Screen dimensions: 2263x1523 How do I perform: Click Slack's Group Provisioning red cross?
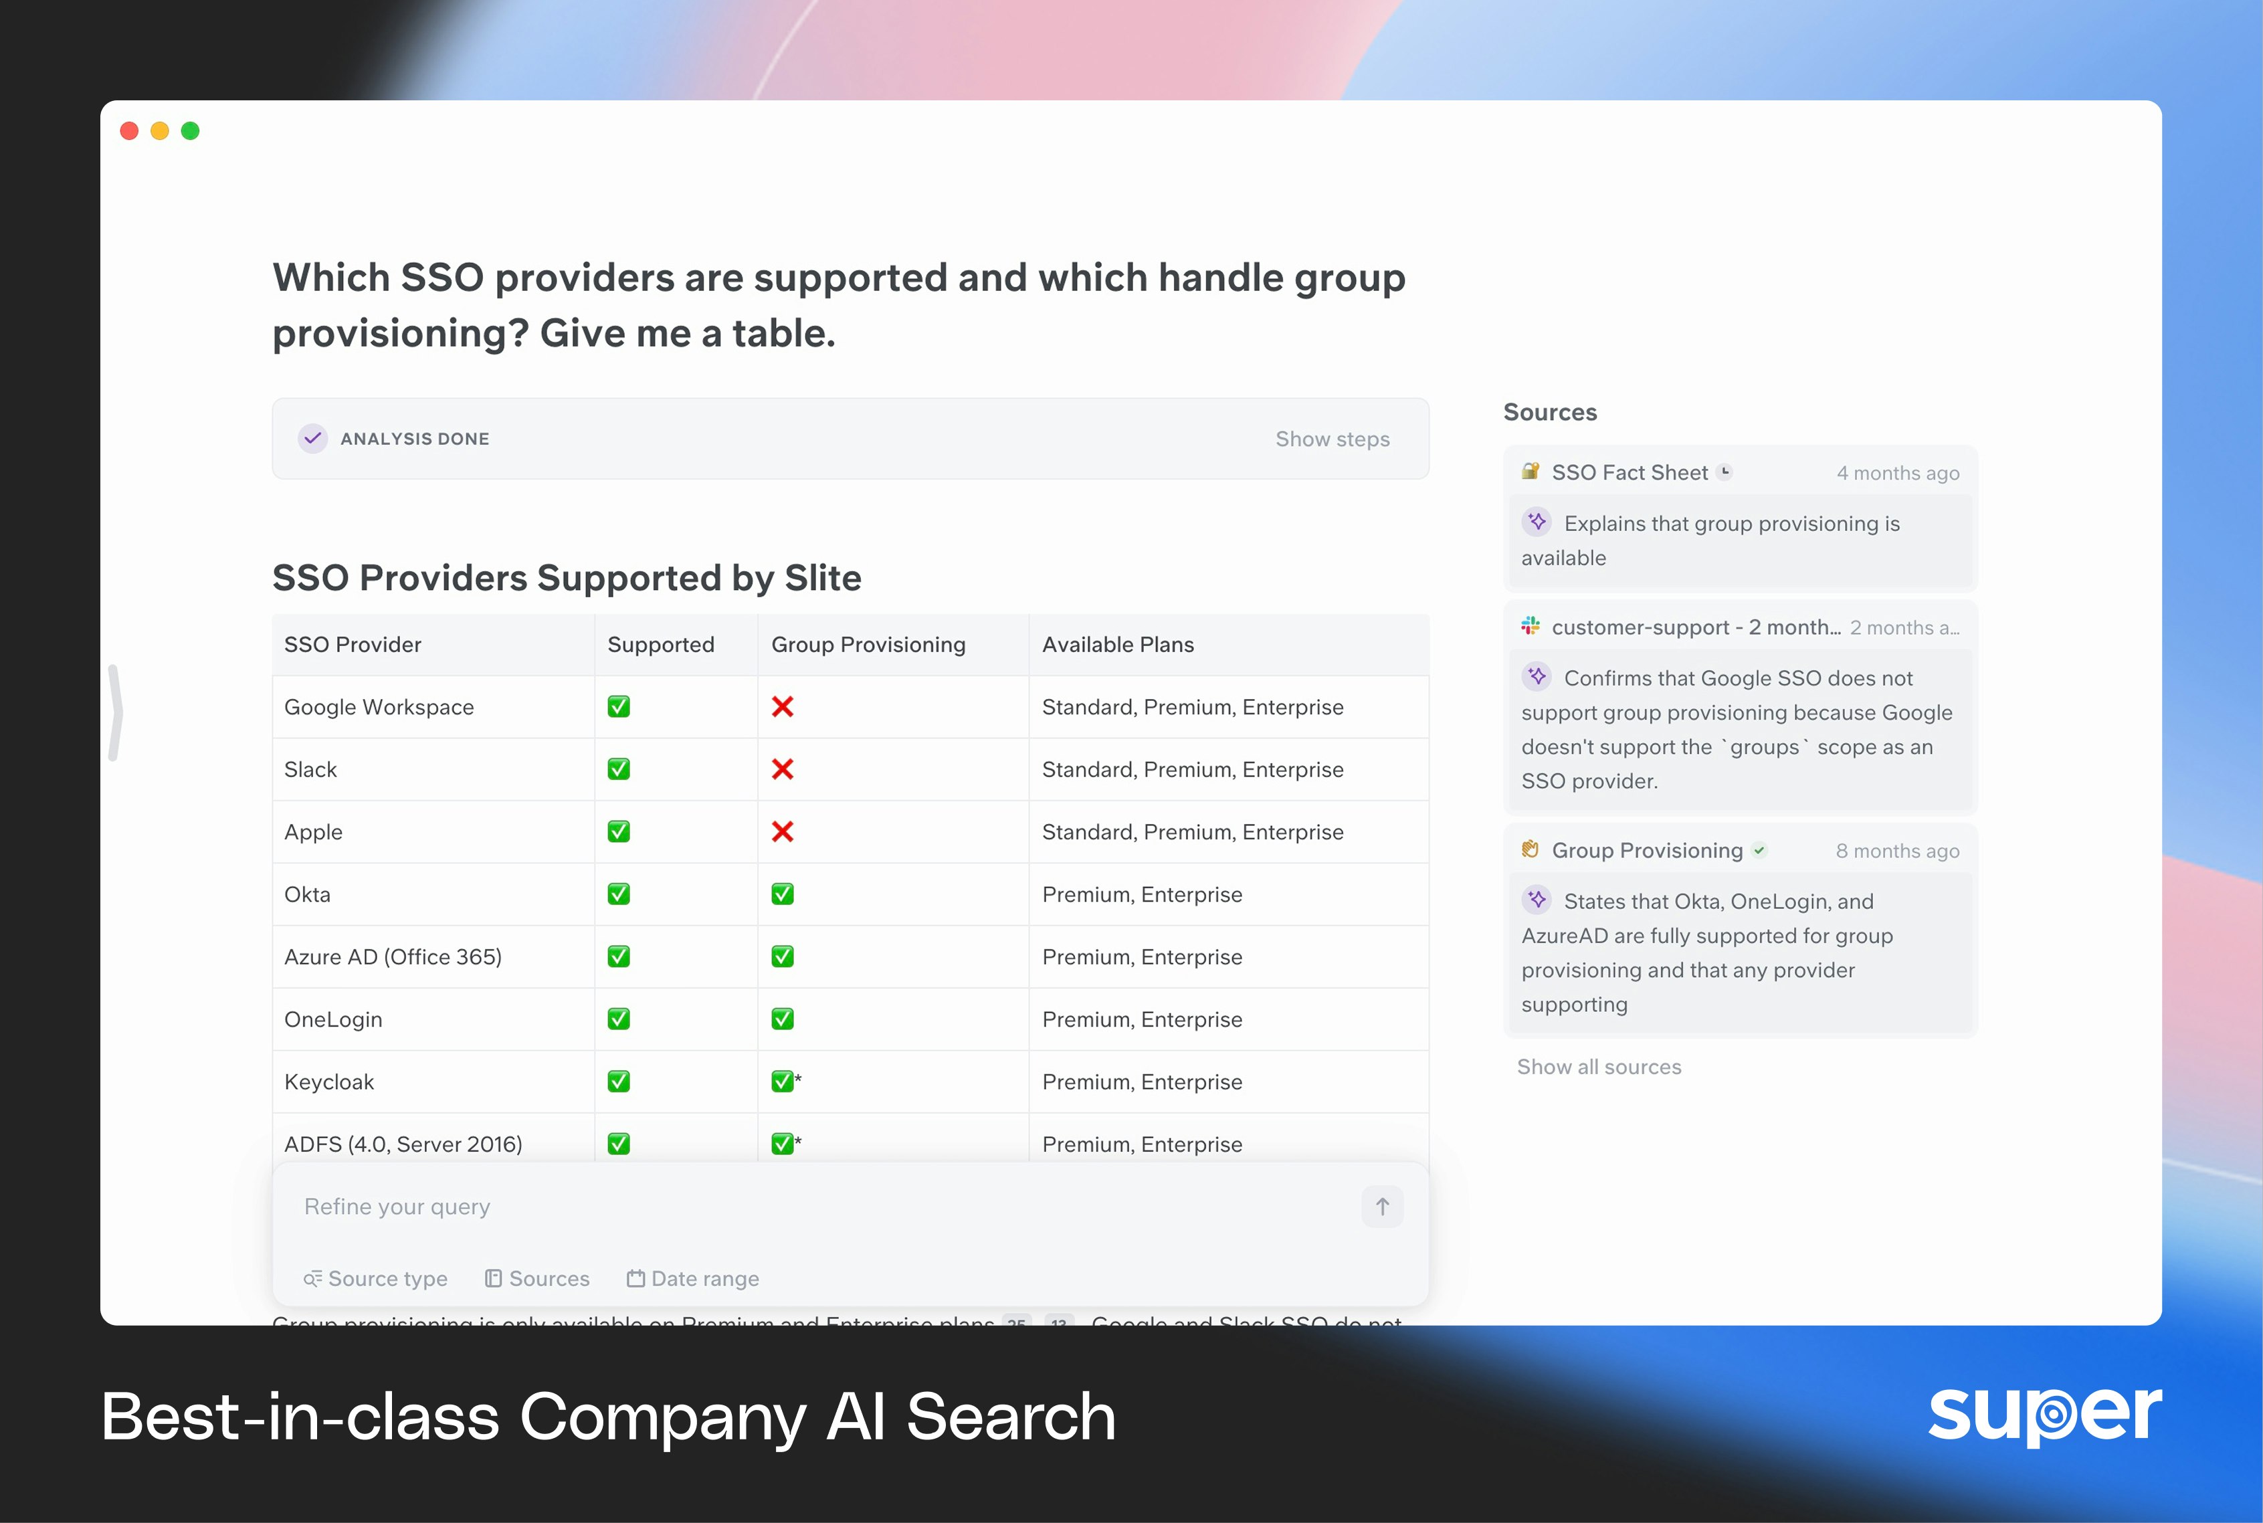tap(783, 769)
